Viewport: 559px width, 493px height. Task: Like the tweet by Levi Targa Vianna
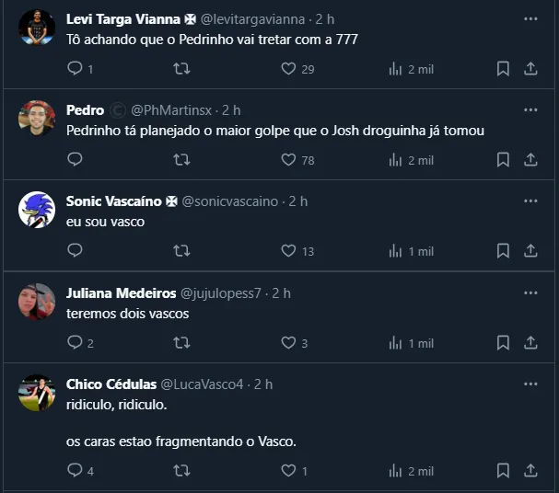pos(288,69)
